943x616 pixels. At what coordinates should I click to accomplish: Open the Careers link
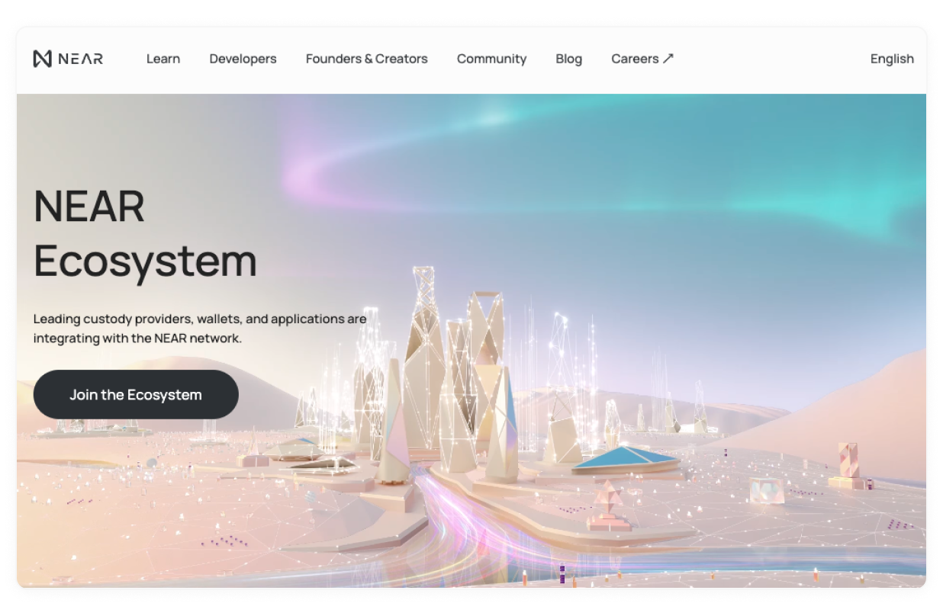click(x=634, y=59)
